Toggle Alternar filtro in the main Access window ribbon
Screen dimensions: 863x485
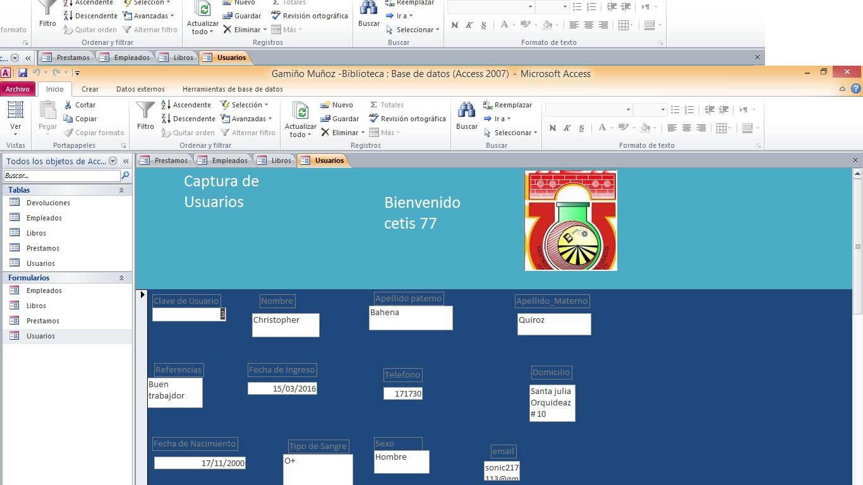click(248, 133)
